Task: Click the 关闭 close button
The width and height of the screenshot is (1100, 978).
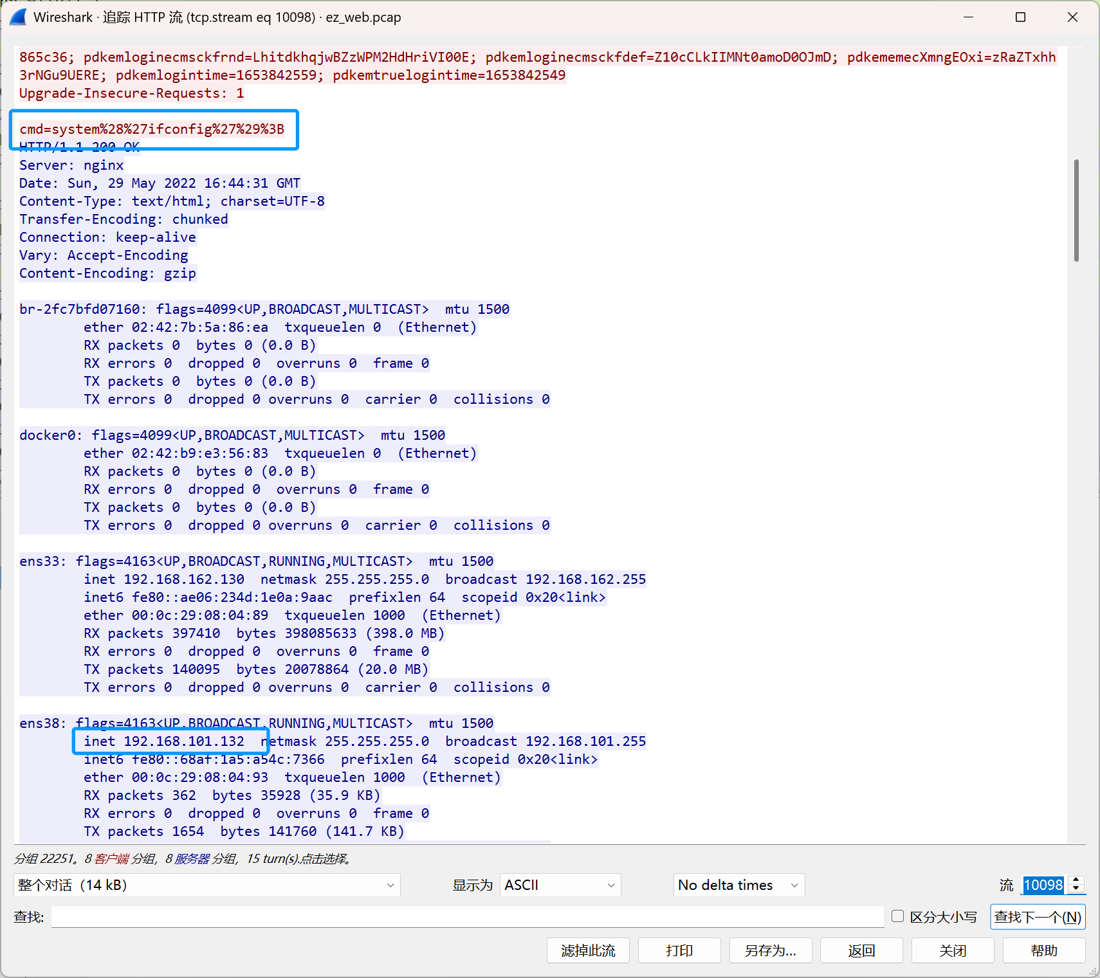Action: pyautogui.click(x=953, y=950)
